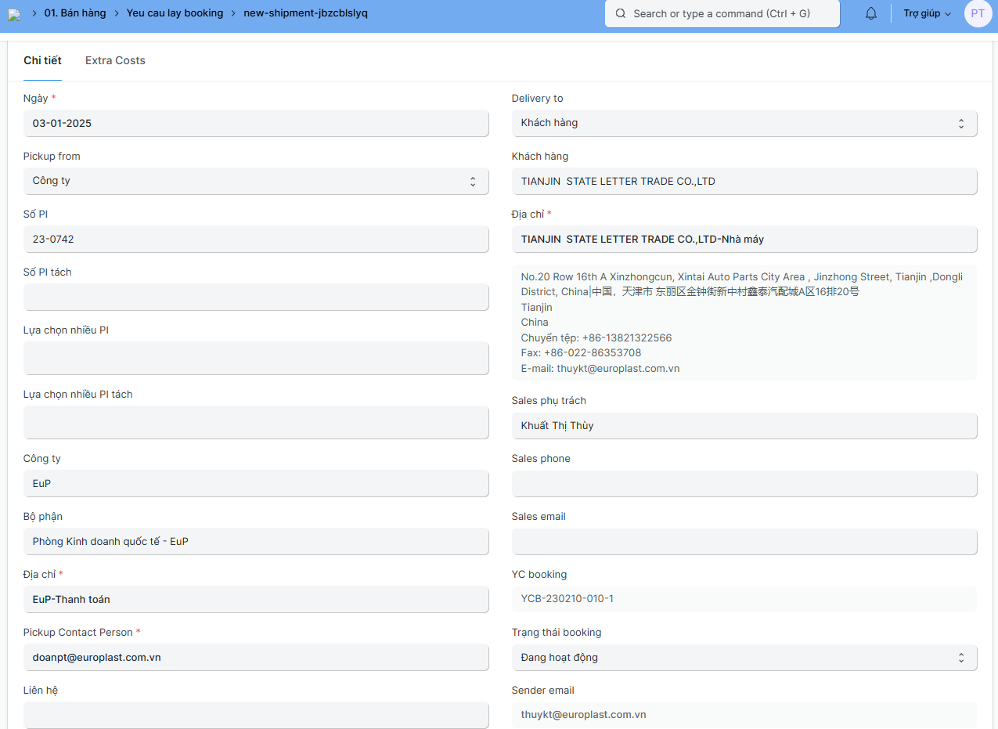
Task: Open the Pickup from dropdown
Action: (256, 181)
